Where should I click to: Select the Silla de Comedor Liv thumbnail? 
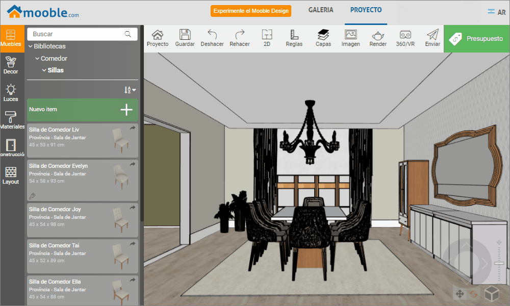pos(121,140)
